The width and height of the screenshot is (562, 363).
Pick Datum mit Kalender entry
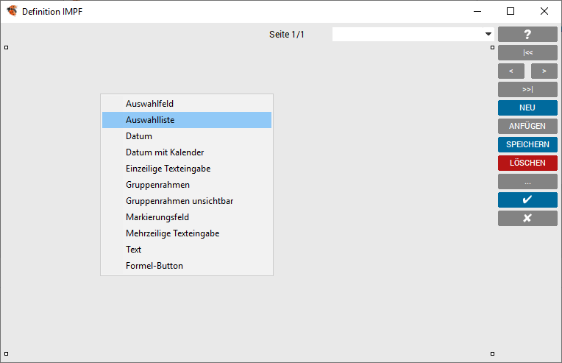tap(187, 152)
